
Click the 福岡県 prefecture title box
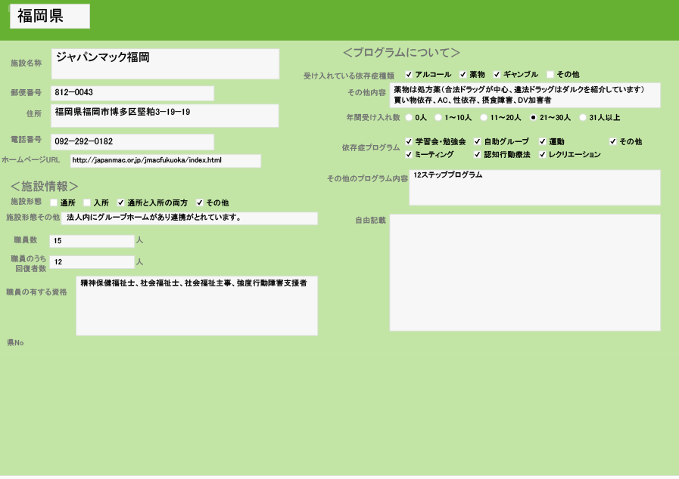(50, 16)
